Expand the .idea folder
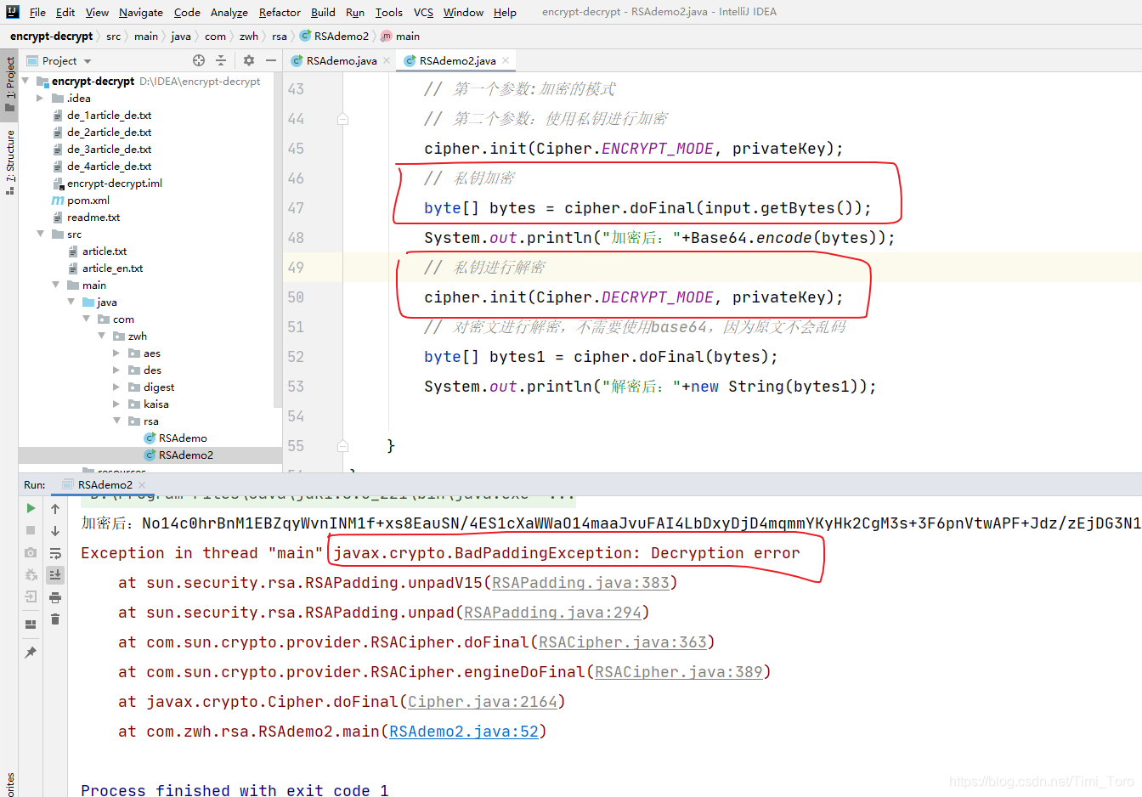This screenshot has height=797, width=1142. click(x=40, y=98)
